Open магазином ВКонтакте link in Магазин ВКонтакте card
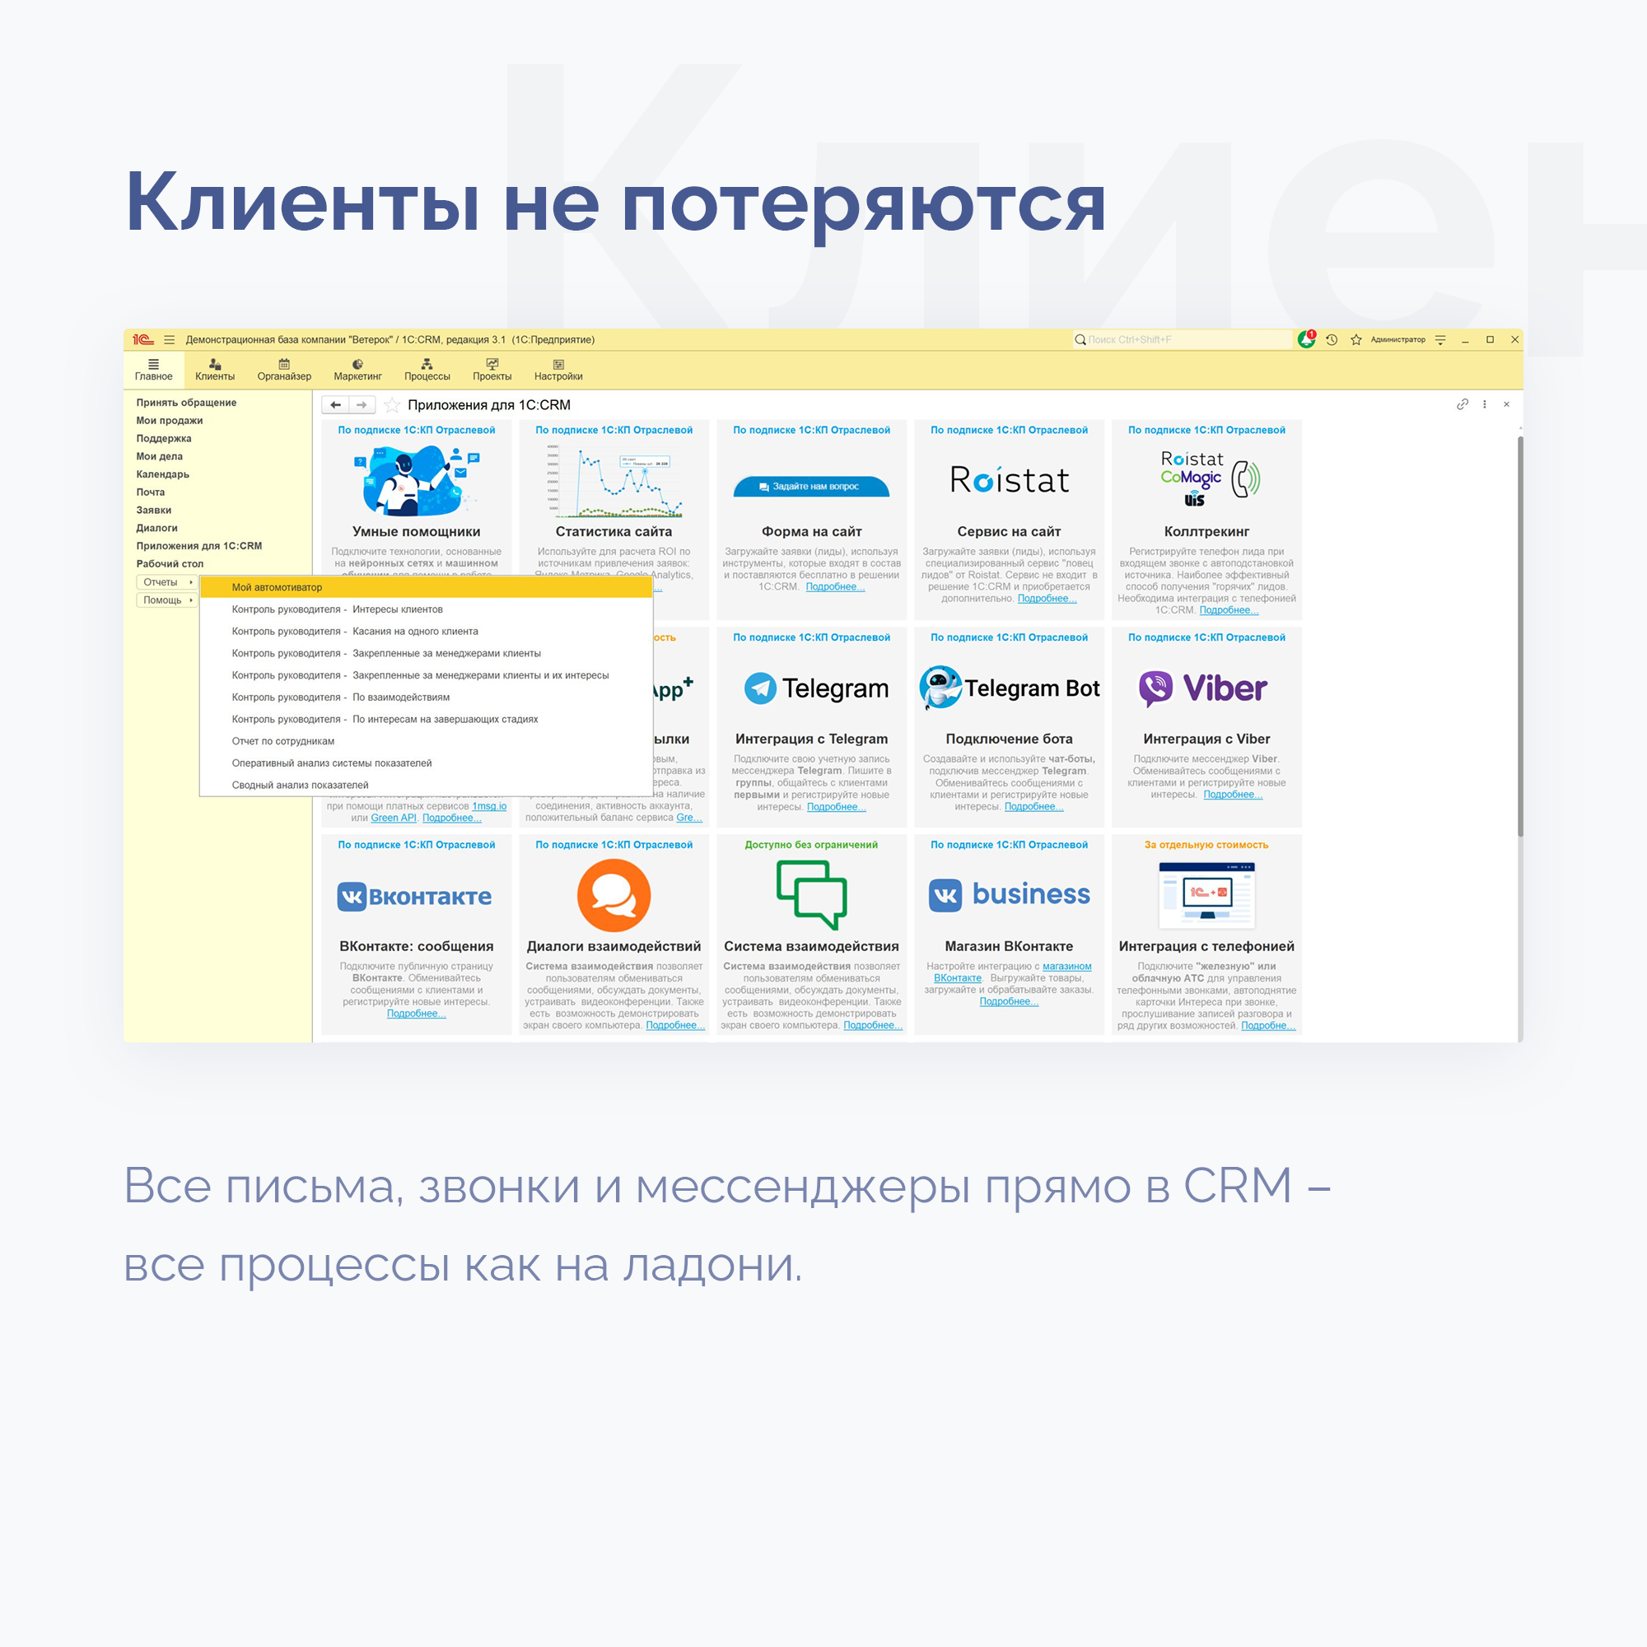Viewport: 1647px width, 1647px height. [x=1013, y=972]
